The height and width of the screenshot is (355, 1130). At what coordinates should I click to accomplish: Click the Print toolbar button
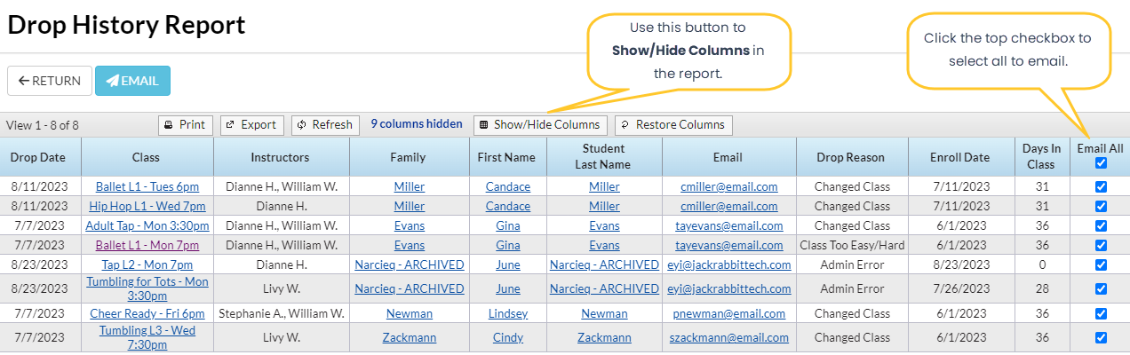(185, 125)
